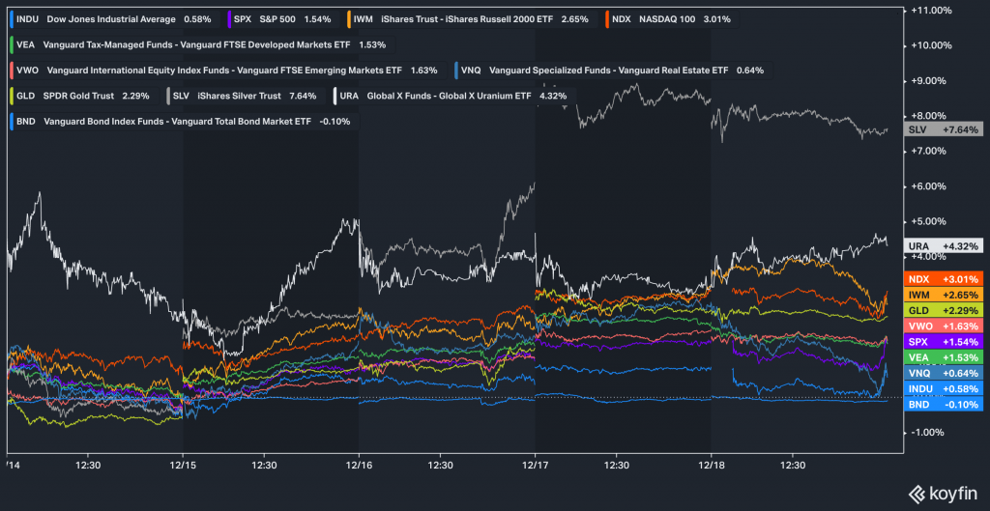Select the GLD SPDR Gold Trust legend

(81, 96)
